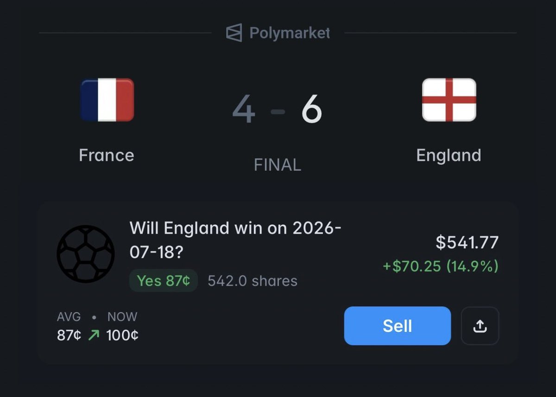Open the share/upload icon button
556x397 pixels.
click(x=480, y=326)
